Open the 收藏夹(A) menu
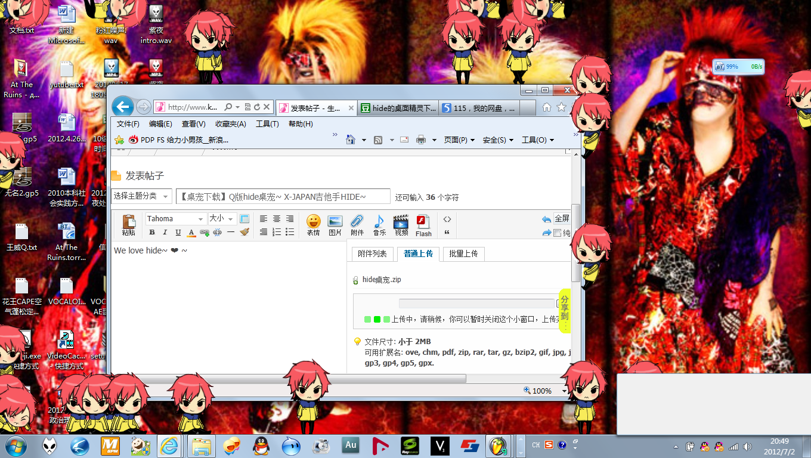The width and height of the screenshot is (811, 458). [x=231, y=124]
